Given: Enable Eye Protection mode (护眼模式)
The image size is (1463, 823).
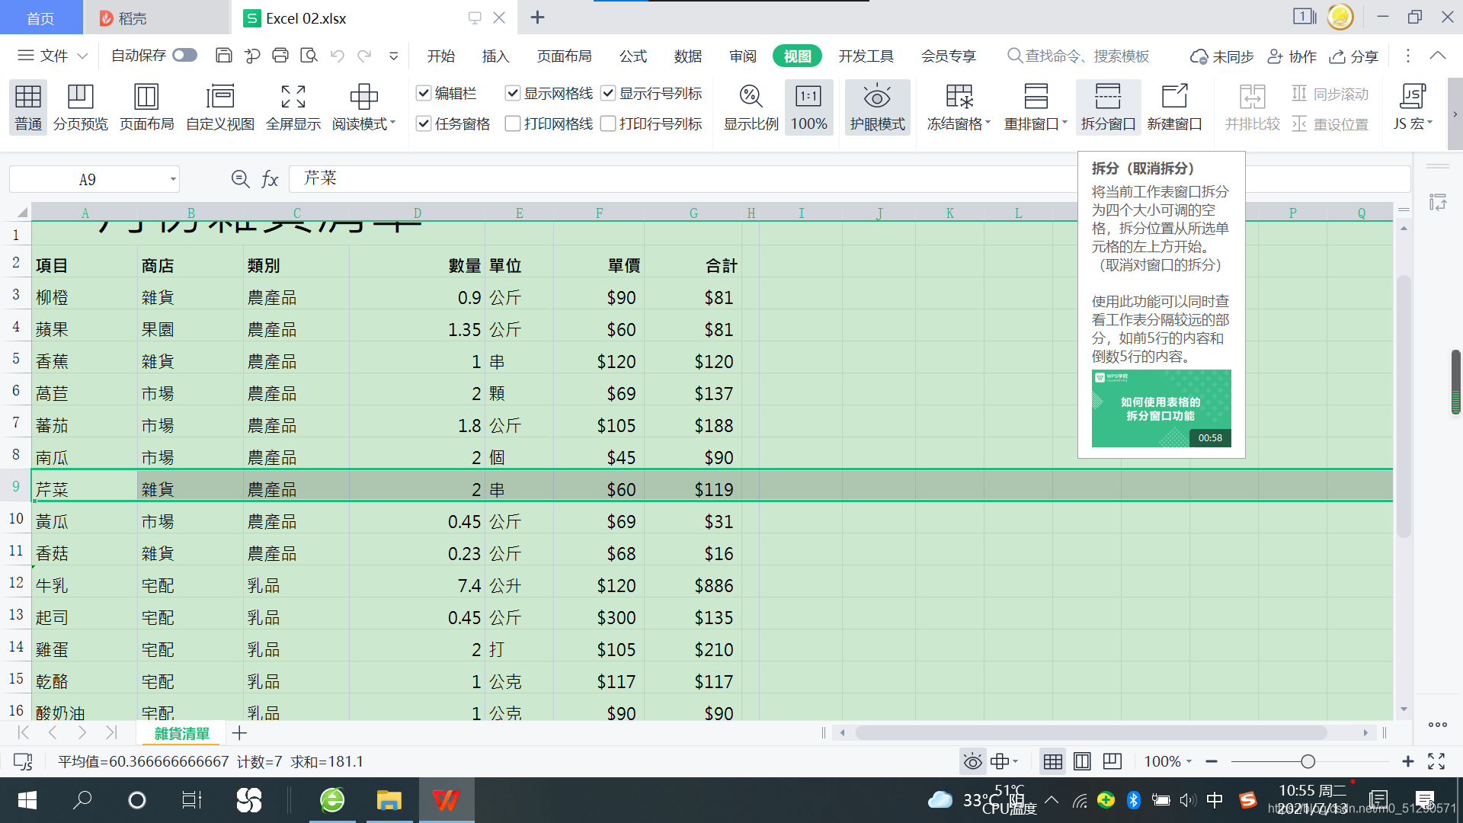Looking at the screenshot, I should (876, 98).
